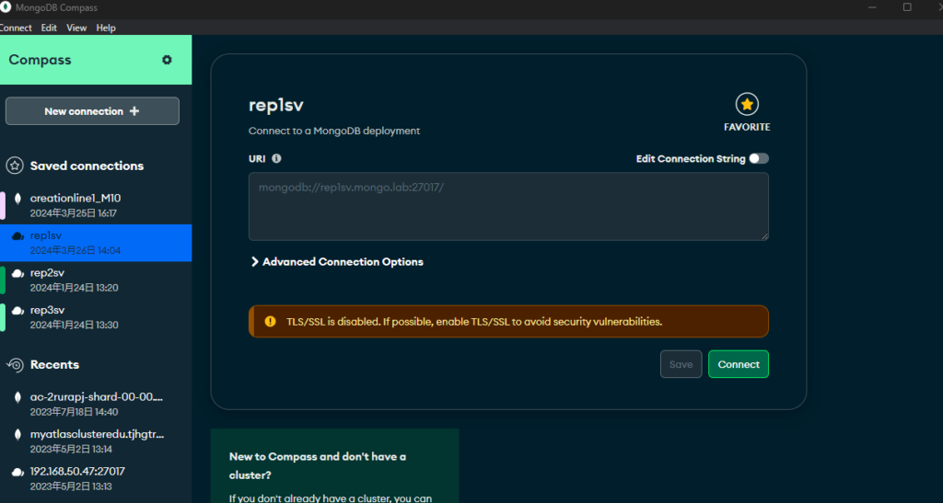The width and height of the screenshot is (943, 503).
Task: Click the cloud icon beside rep3sv
Action: pyautogui.click(x=18, y=310)
